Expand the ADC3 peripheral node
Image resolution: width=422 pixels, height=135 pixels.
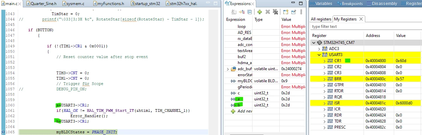tap(319, 49)
